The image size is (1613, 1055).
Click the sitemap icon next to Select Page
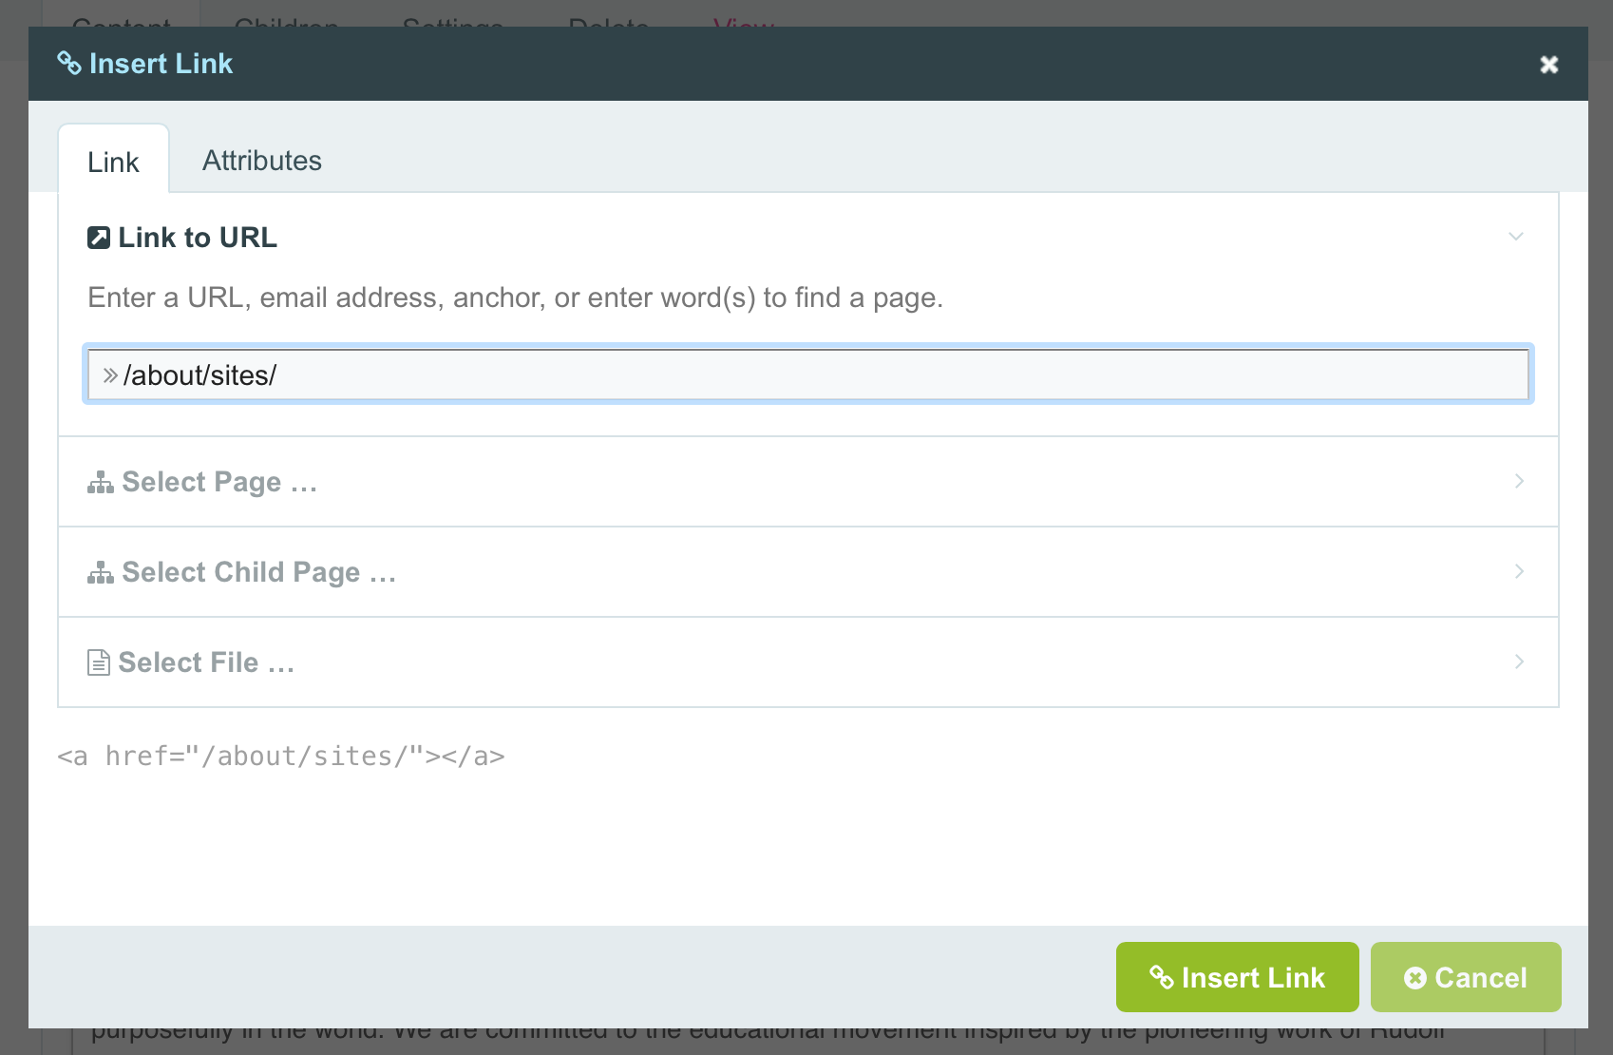pos(101,482)
